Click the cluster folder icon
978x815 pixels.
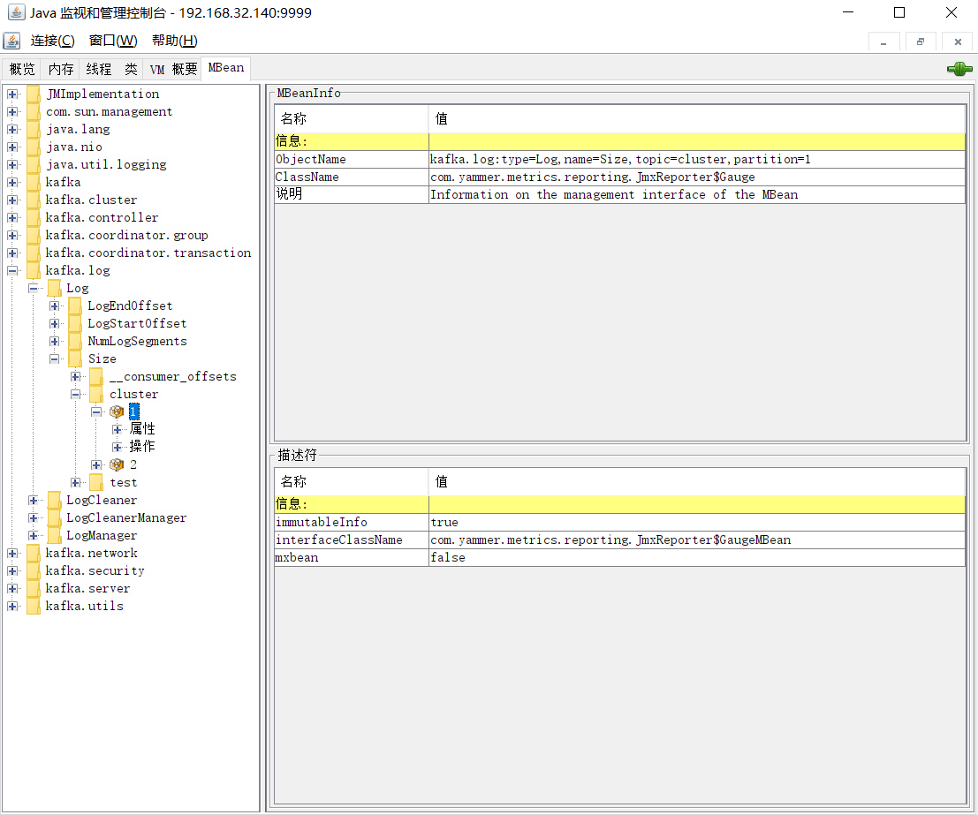coord(96,394)
